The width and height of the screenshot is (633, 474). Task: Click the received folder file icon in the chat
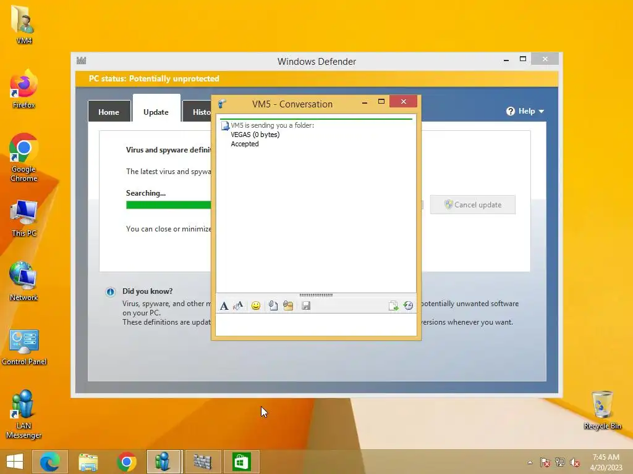[225, 126]
